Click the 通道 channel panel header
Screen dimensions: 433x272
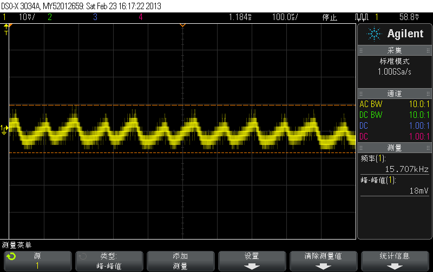[395, 94]
